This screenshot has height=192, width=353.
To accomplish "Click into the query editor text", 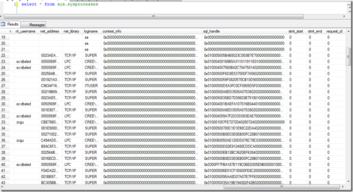I will coord(60,4).
